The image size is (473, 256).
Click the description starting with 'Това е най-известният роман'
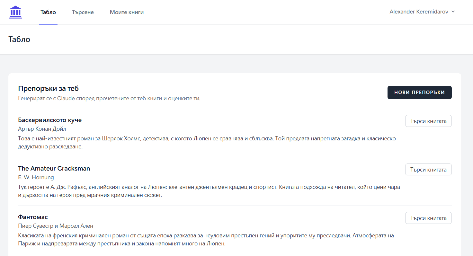pyautogui.click(x=207, y=143)
